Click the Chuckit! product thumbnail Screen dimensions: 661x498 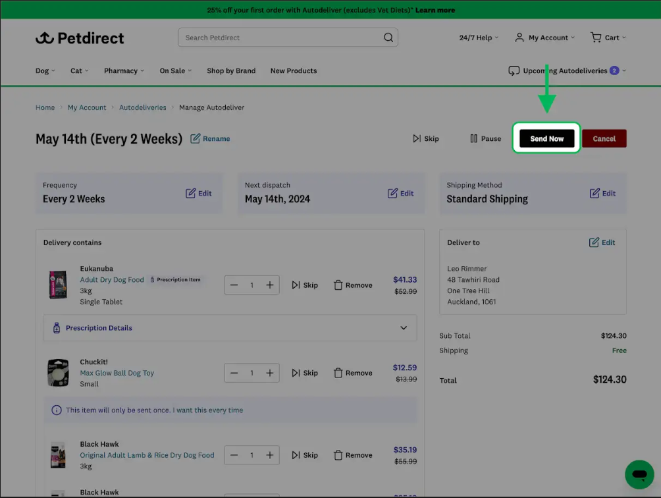point(58,373)
